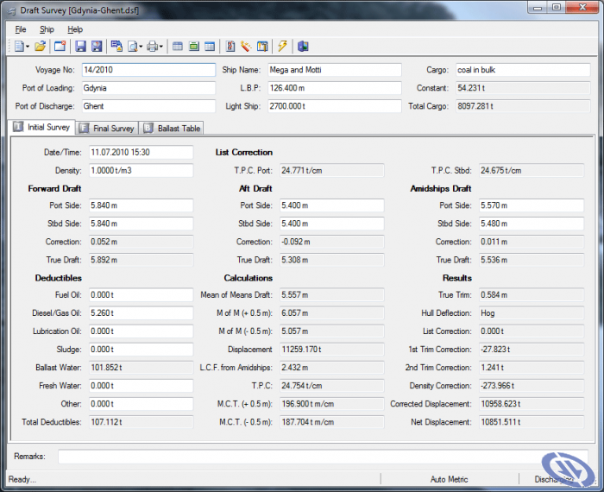Click the New document toolbar icon
Screen dimensions: 604x492
click(19, 47)
